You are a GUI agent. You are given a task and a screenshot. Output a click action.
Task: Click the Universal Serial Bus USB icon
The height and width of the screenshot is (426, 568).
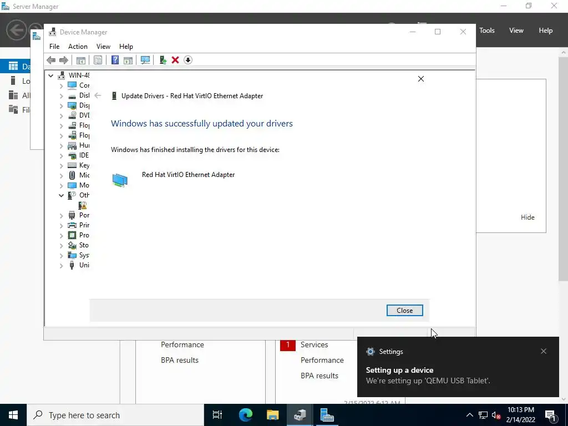(72, 265)
